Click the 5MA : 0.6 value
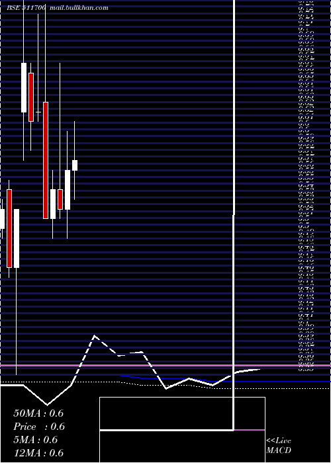 pos(36,440)
